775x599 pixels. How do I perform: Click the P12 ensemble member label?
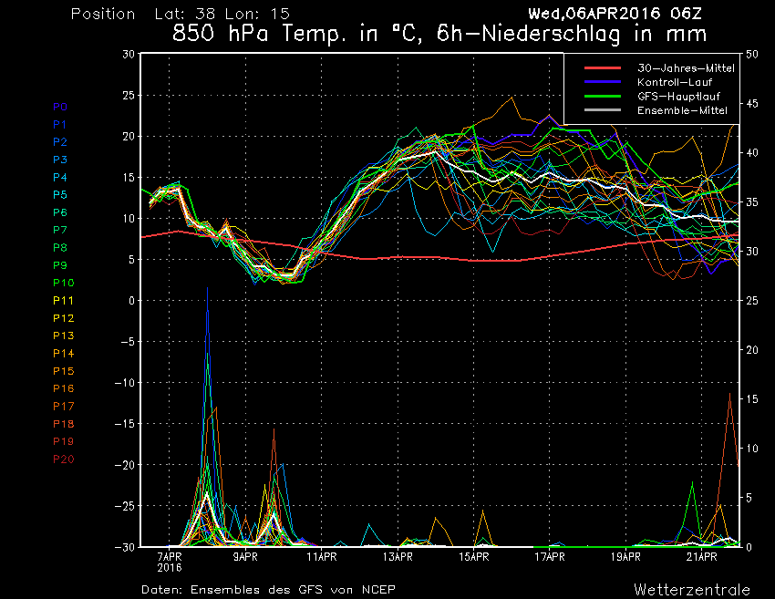(x=64, y=318)
